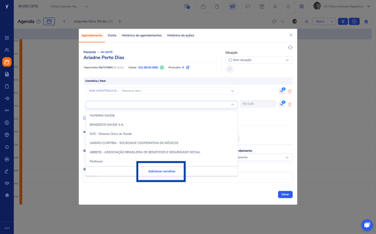Viewport: 376px width, 234px height.
Task: Open the eye icon at sidebar bottom
Action: click(x=7, y=195)
